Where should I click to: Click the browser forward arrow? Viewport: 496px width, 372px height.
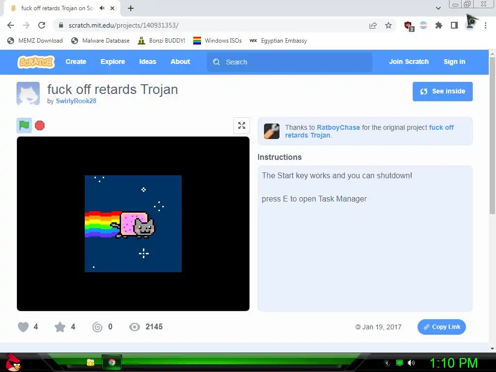[x=26, y=25]
